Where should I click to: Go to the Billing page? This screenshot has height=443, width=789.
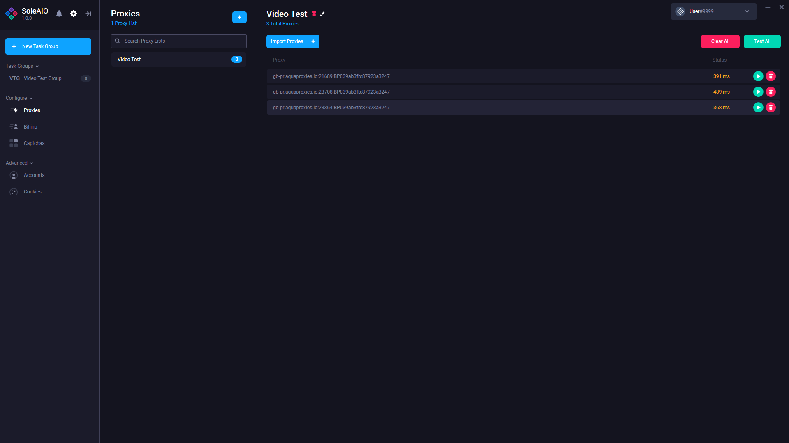pyautogui.click(x=30, y=127)
